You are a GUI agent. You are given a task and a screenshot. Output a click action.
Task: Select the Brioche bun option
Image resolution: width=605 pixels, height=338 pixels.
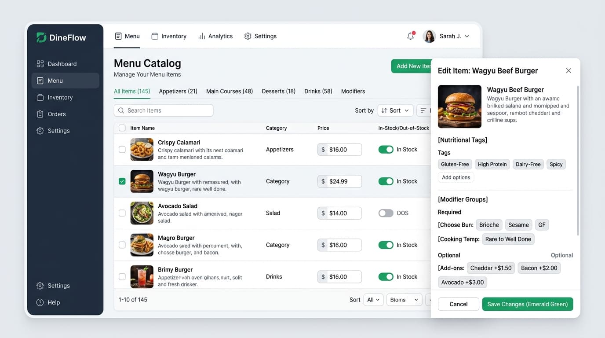489,225
